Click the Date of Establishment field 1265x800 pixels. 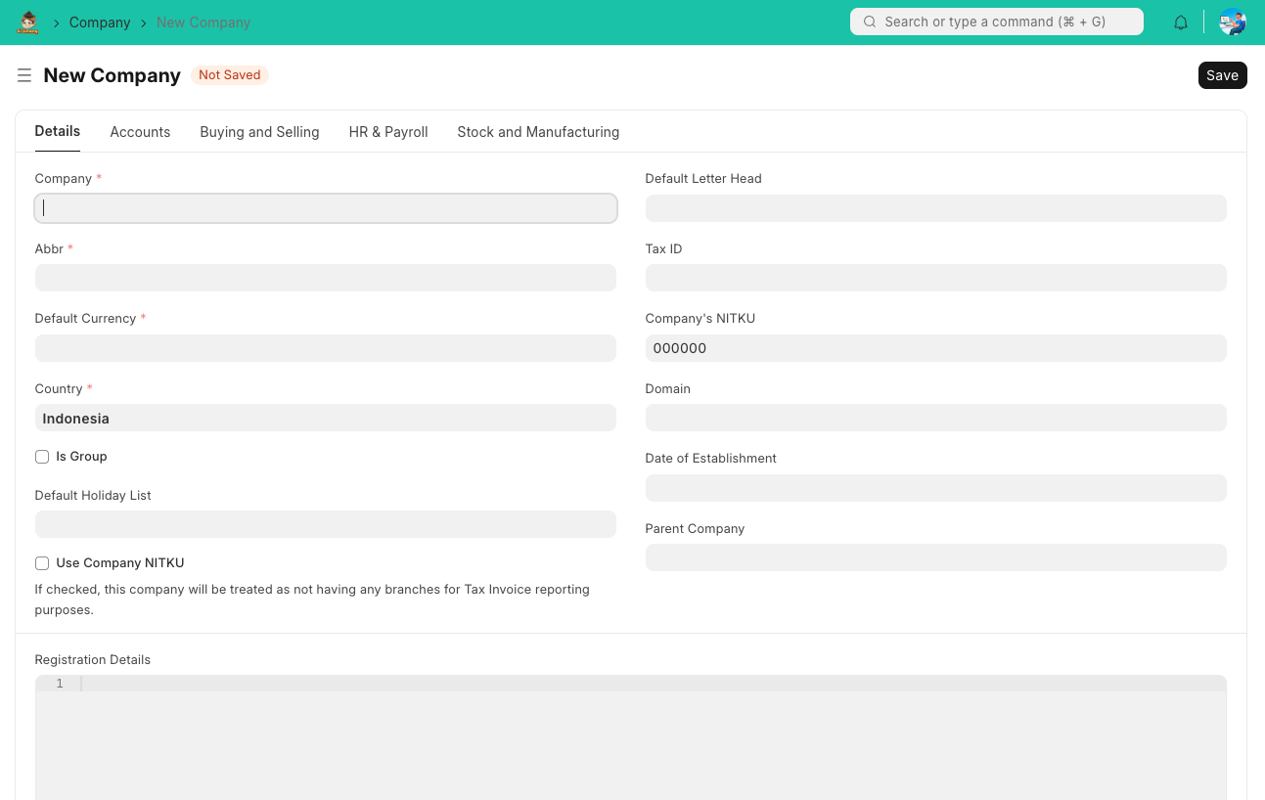[x=935, y=488]
